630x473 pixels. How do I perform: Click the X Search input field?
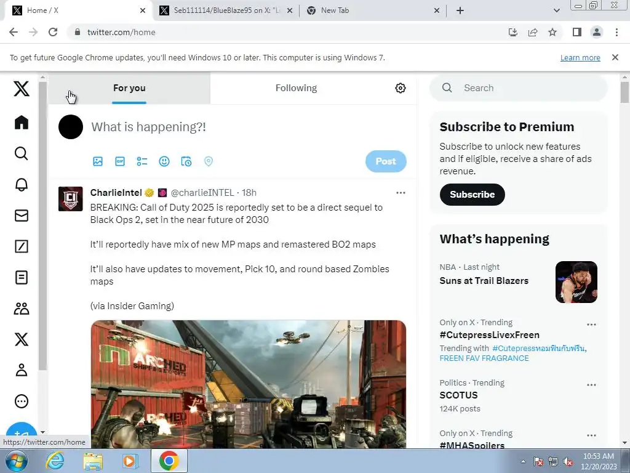pyautogui.click(x=518, y=88)
